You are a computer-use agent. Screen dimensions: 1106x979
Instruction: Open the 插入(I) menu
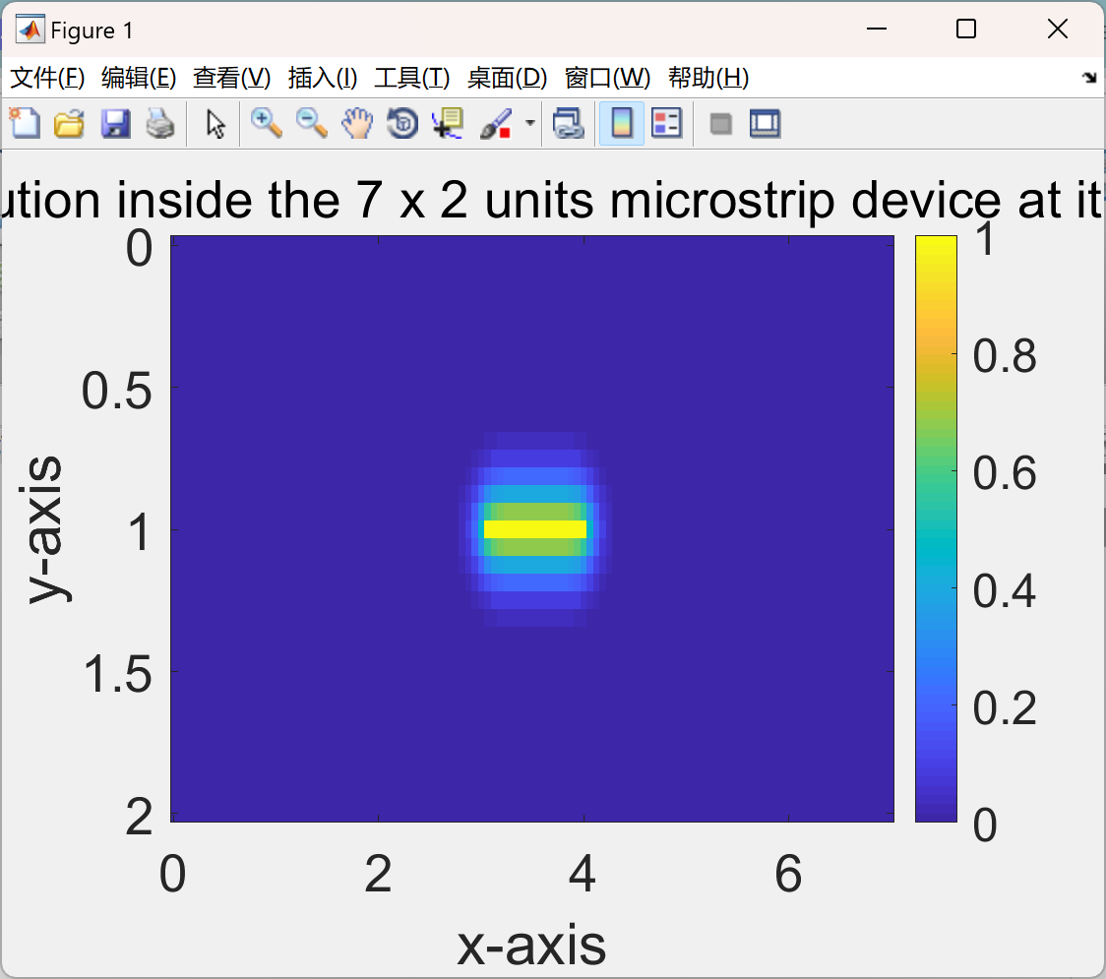pyautogui.click(x=323, y=78)
